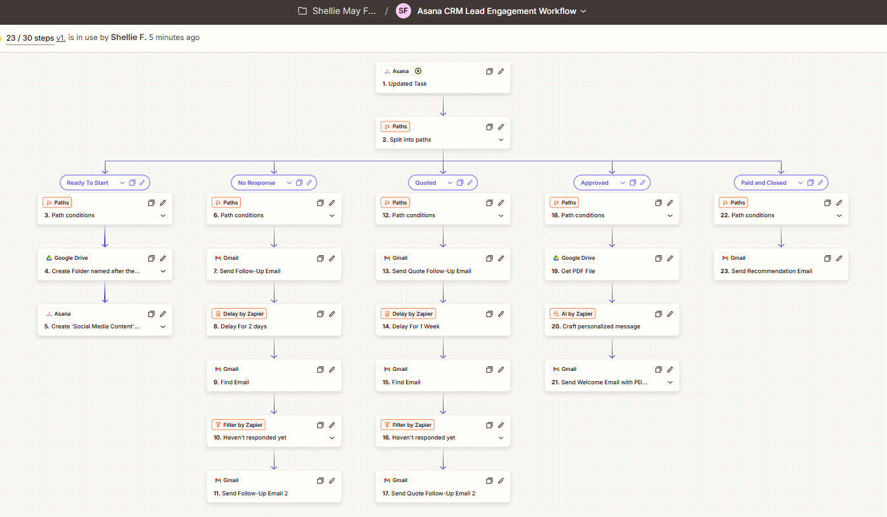Open the Ready To Start path dropdown chevron
This screenshot has width=887, height=517.
[x=122, y=182]
